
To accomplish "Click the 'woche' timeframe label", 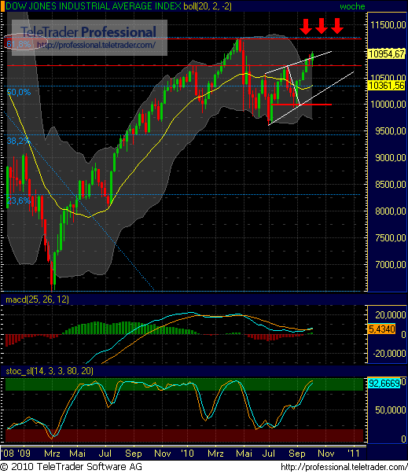I will [x=352, y=6].
